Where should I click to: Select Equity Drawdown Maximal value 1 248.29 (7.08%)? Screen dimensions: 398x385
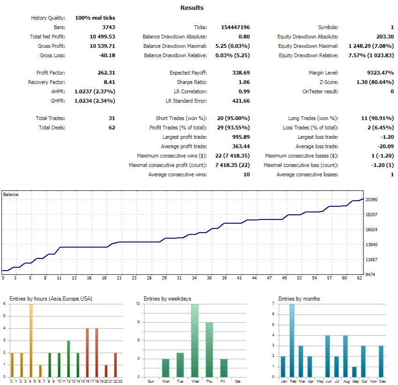(371, 46)
